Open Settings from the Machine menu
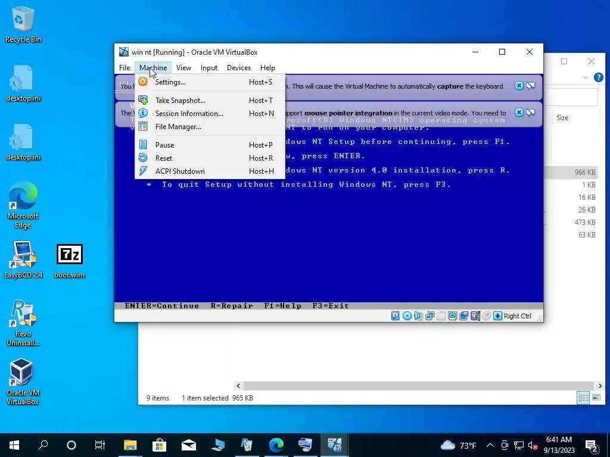The height and width of the screenshot is (457, 610). point(210,82)
